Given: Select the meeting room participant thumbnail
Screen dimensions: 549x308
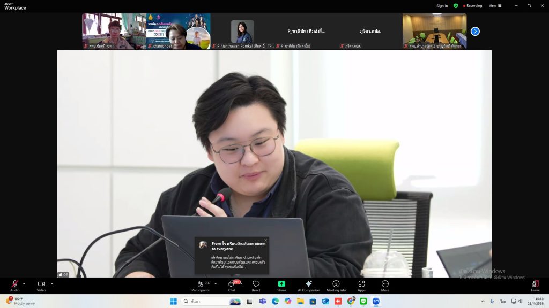Looking at the screenshot, I should click(434, 32).
